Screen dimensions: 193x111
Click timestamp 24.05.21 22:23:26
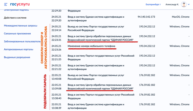tap(56, 48)
